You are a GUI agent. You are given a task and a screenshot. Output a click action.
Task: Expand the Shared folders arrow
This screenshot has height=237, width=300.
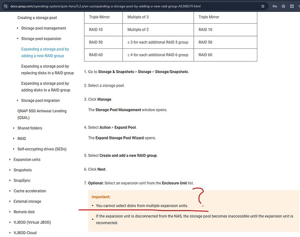pyautogui.click(x=13, y=128)
